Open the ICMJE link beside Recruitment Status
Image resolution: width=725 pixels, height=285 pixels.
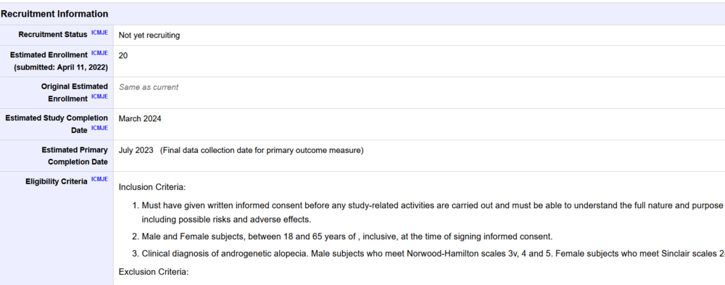[x=99, y=33]
